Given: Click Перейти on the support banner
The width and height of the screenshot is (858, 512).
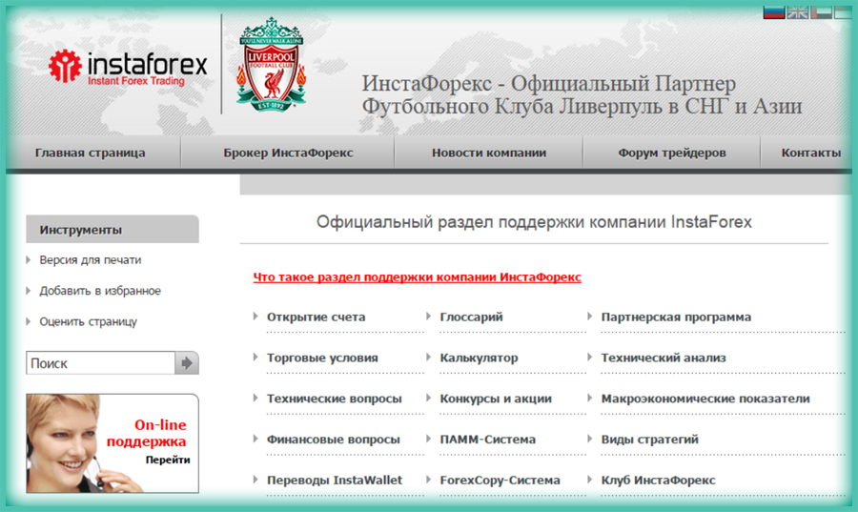Looking at the screenshot, I should point(167,460).
